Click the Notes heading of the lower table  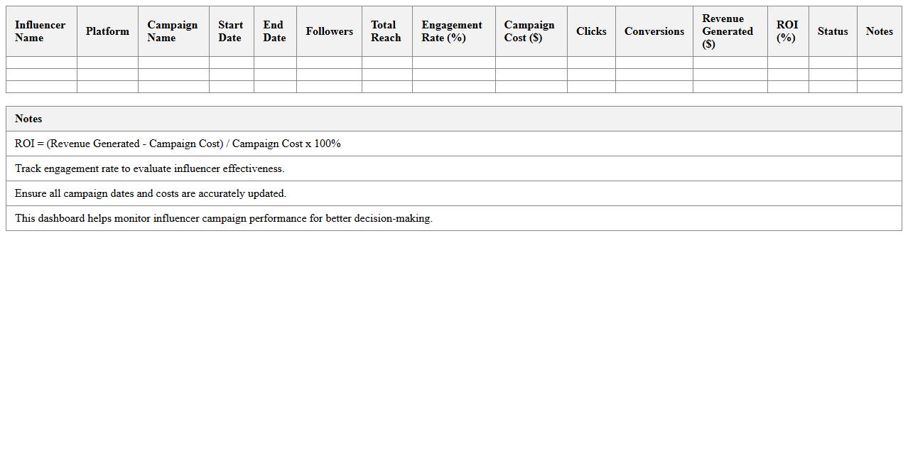28,119
